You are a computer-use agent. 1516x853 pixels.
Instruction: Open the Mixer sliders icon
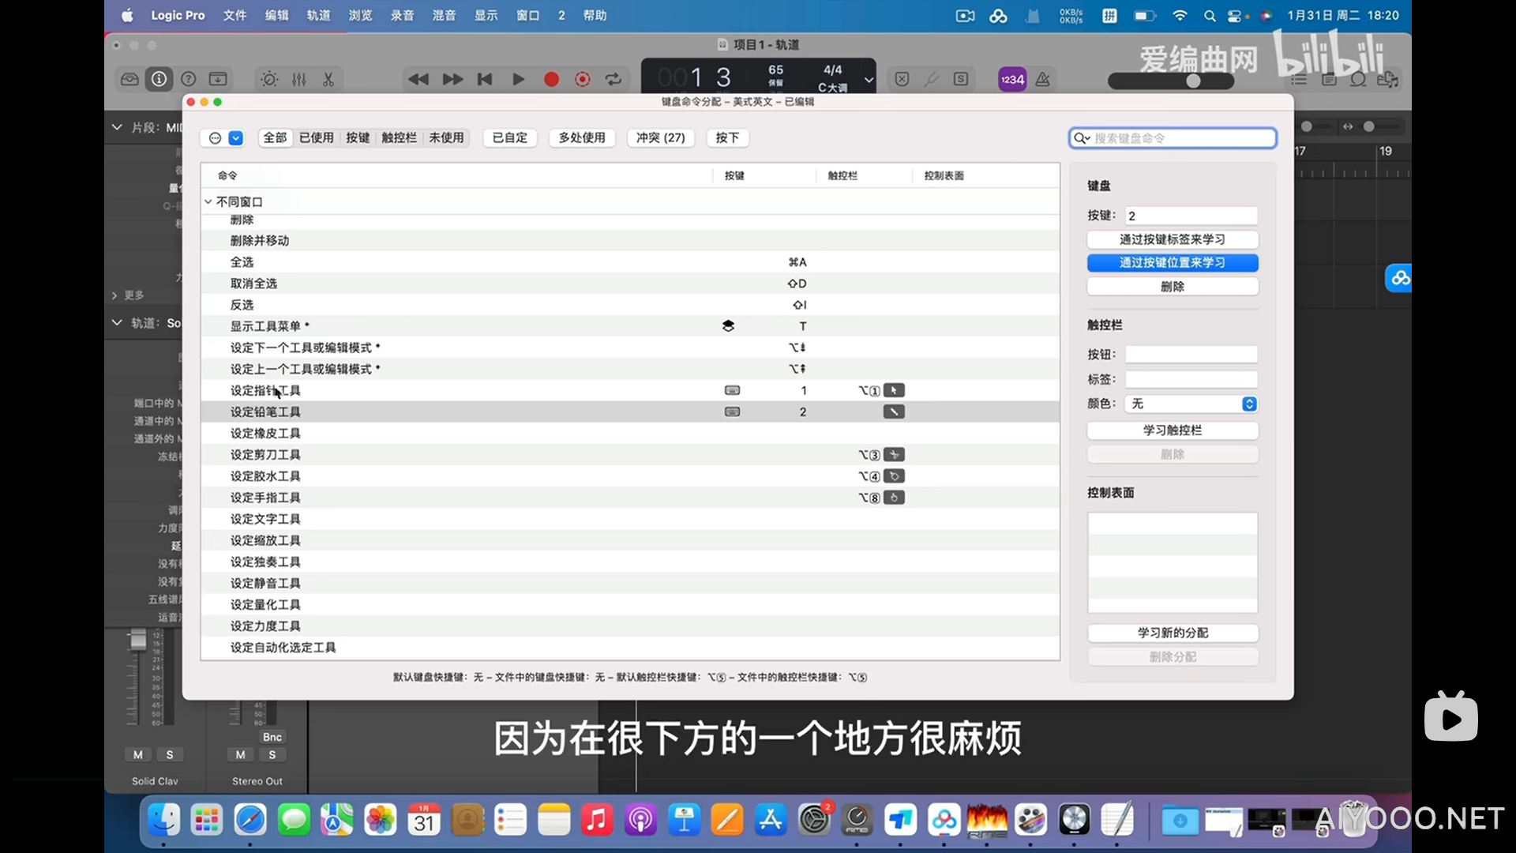[299, 79]
